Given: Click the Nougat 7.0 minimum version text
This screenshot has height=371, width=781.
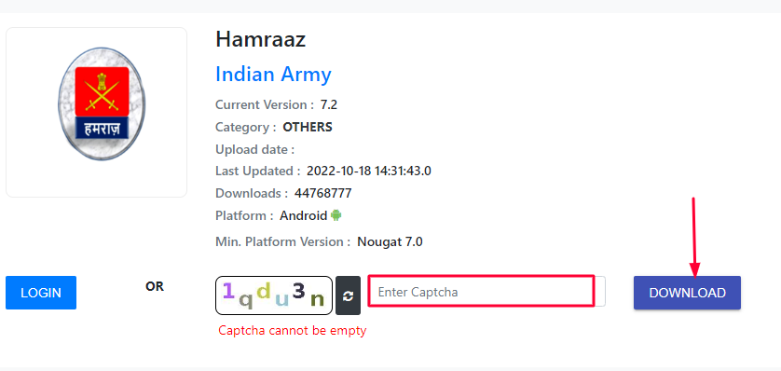Looking at the screenshot, I should point(390,242).
